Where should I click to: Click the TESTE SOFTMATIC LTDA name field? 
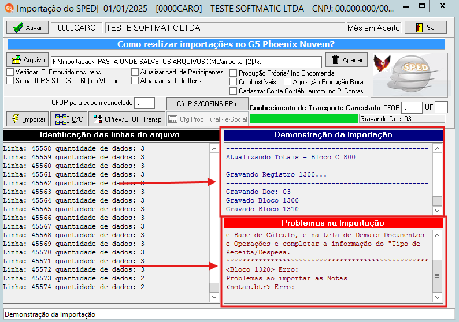(x=225, y=28)
